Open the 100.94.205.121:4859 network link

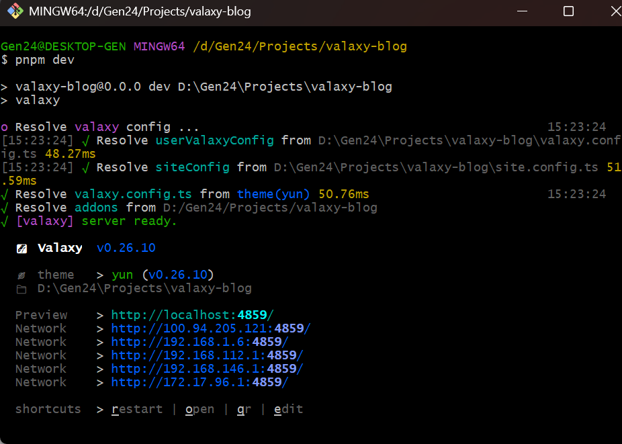(x=211, y=328)
